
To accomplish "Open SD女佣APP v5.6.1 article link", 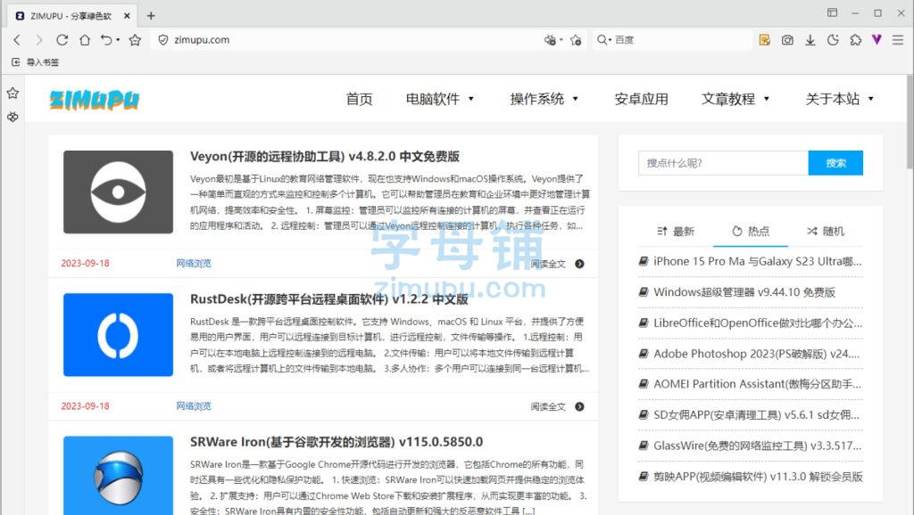I will (756, 415).
